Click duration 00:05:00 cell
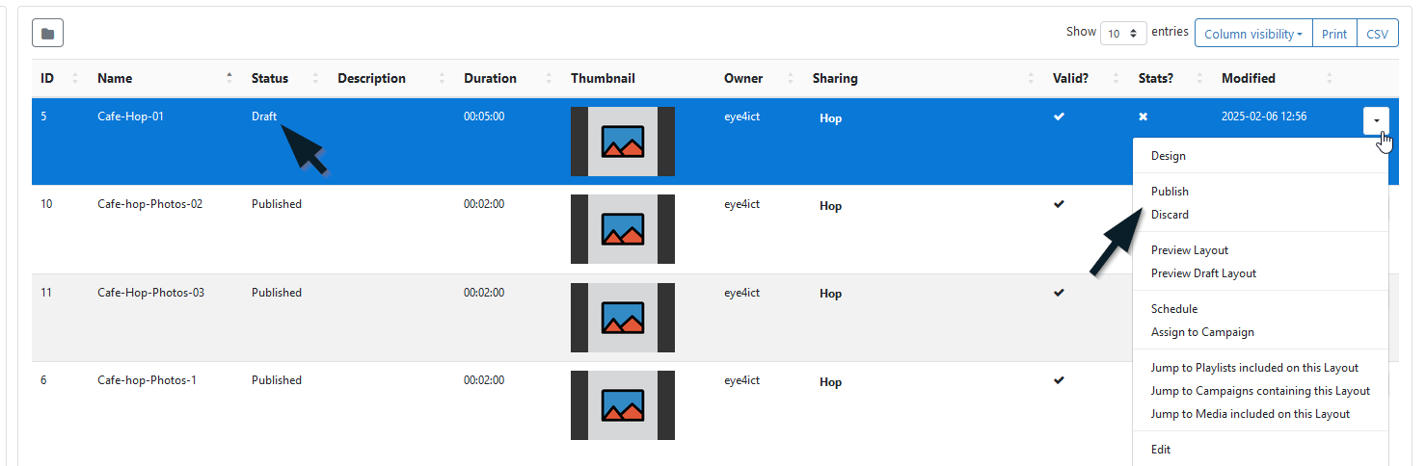The width and height of the screenshot is (1426, 466). tap(484, 116)
